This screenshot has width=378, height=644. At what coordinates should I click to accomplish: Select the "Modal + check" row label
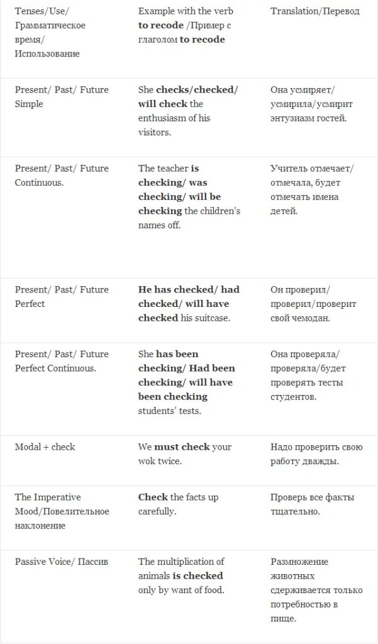pyautogui.click(x=45, y=447)
